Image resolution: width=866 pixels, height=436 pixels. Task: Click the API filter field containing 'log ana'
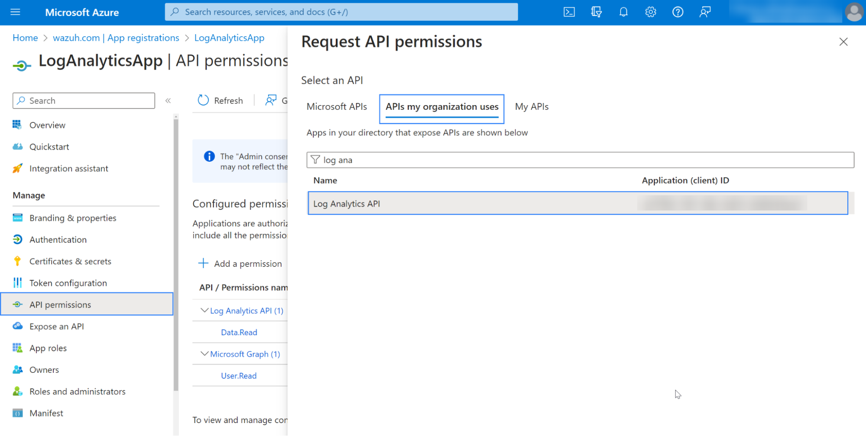[581, 160]
